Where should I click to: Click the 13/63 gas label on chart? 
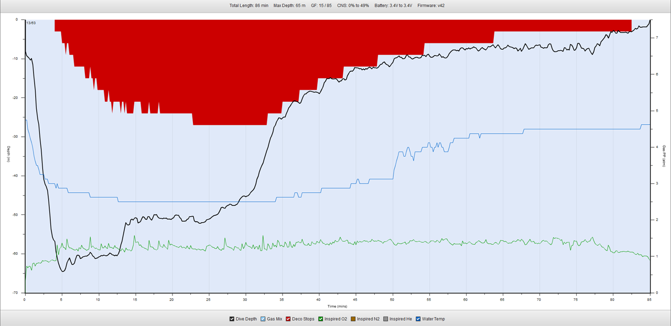[x=31, y=23]
